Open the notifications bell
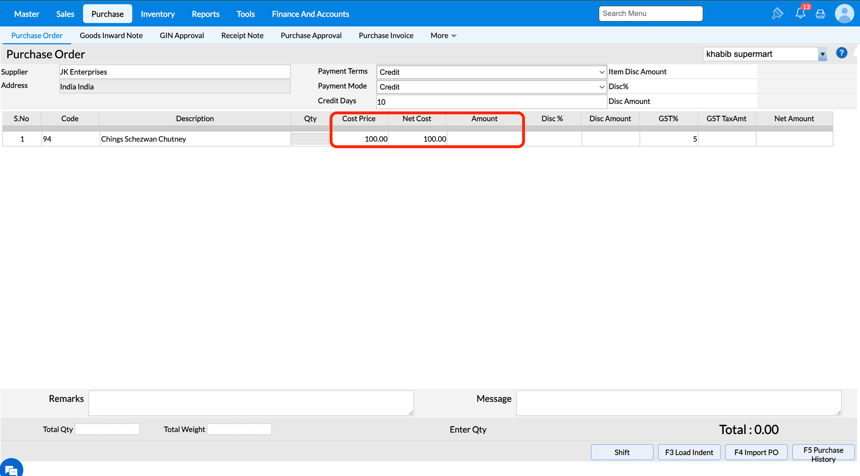Image resolution: width=860 pixels, height=476 pixels. click(800, 14)
